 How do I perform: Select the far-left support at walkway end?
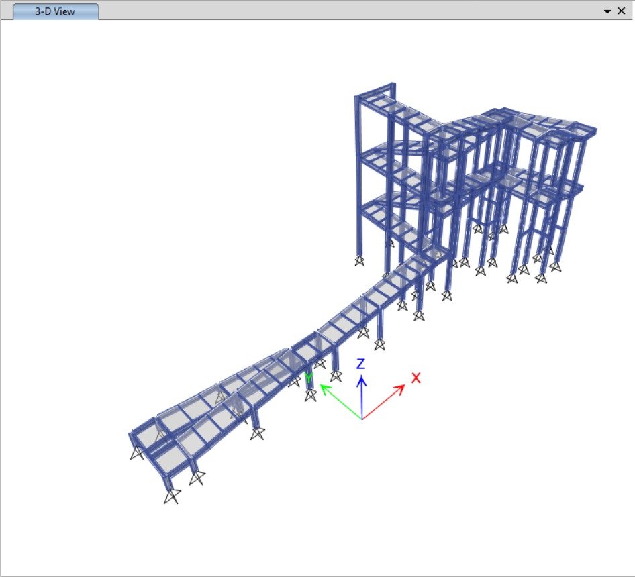coord(136,453)
